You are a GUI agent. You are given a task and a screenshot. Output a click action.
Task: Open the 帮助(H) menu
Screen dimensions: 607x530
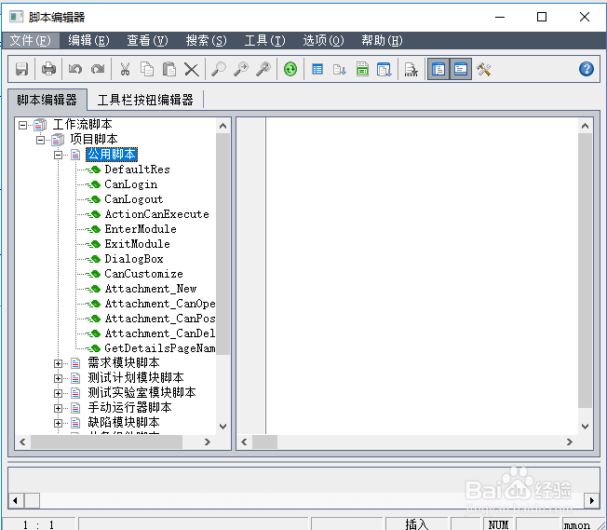tap(382, 40)
